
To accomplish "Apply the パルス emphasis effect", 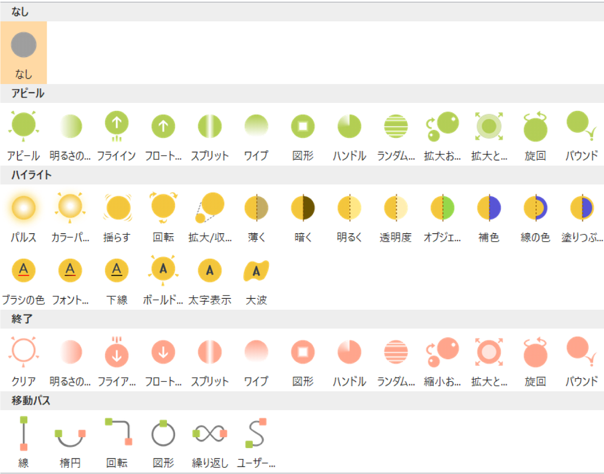I will tap(24, 207).
